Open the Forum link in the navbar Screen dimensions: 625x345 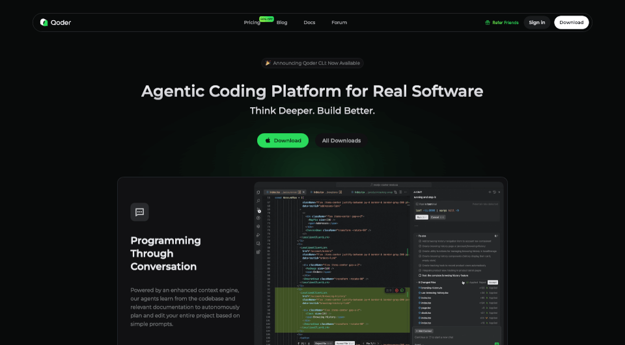(339, 23)
